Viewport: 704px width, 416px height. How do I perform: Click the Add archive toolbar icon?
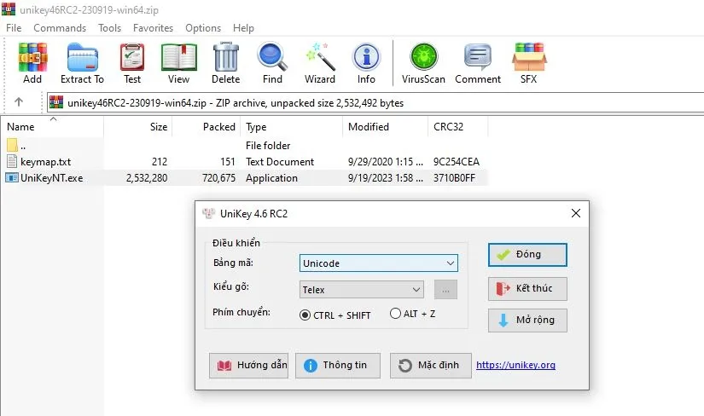pyautogui.click(x=32, y=64)
